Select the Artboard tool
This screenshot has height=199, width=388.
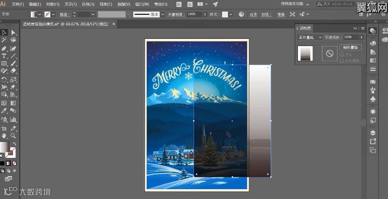point(4,128)
